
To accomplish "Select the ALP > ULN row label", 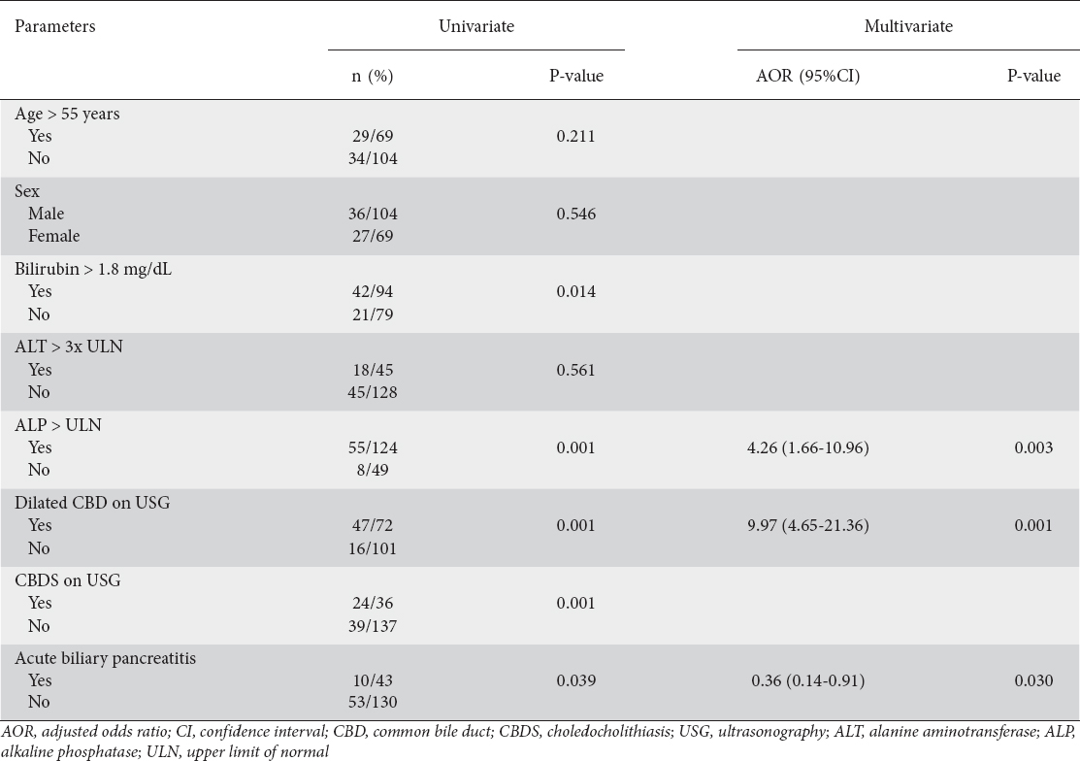I will 58,425.
